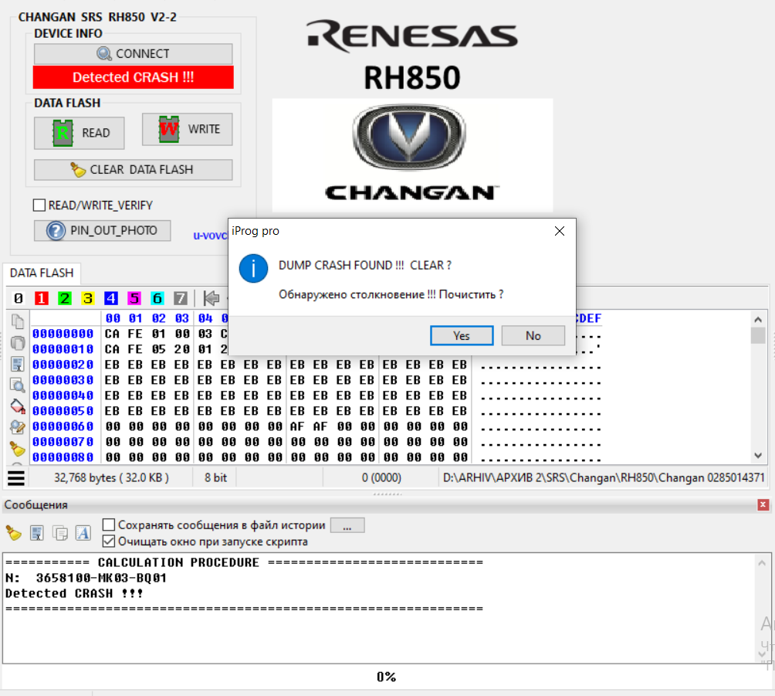
Task: Uncheck clear window on script start
Action: click(109, 542)
